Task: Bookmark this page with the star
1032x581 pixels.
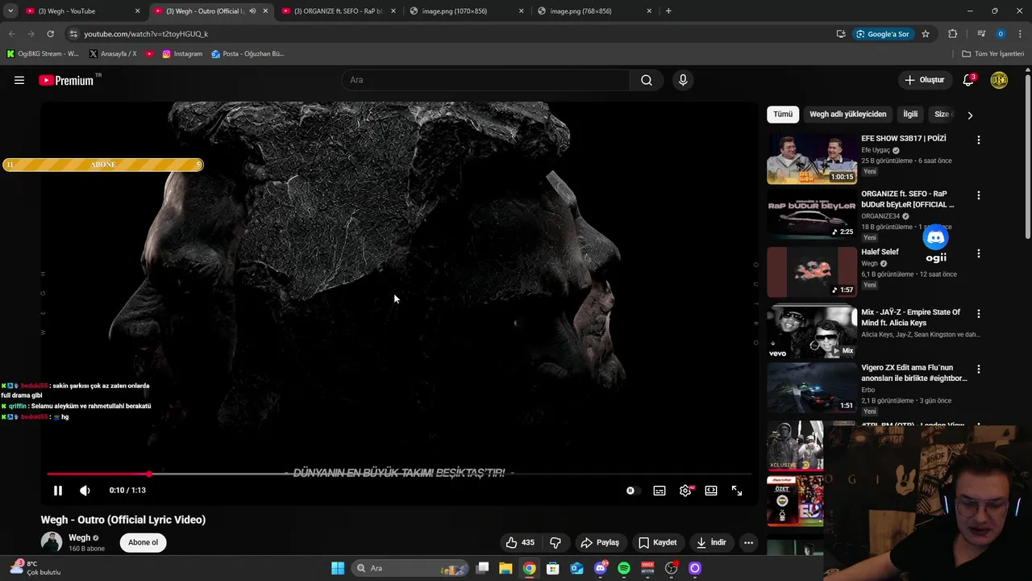Action: click(926, 34)
